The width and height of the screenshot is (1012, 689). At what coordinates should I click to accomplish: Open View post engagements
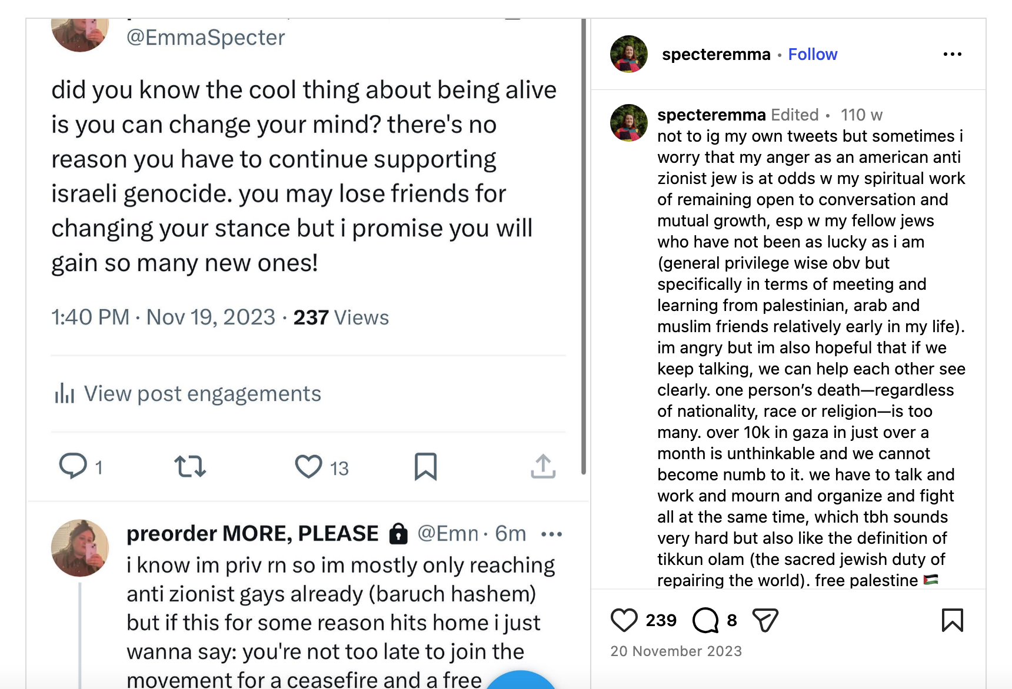pos(202,393)
